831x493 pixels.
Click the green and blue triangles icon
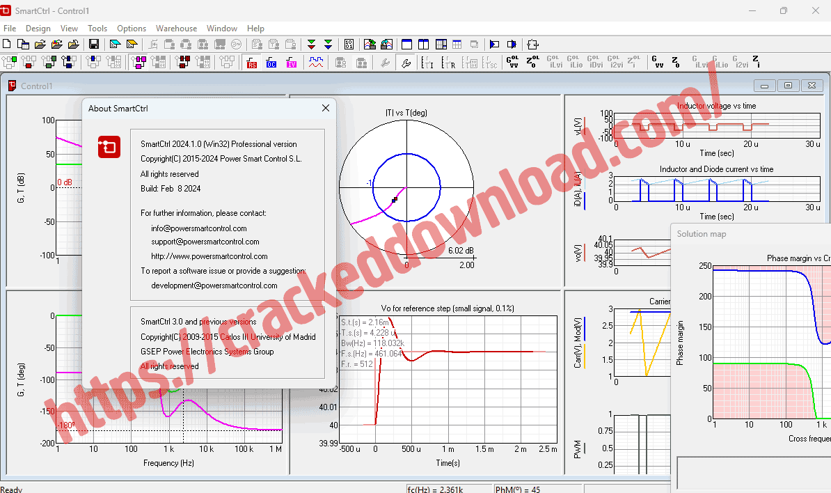tap(328, 45)
